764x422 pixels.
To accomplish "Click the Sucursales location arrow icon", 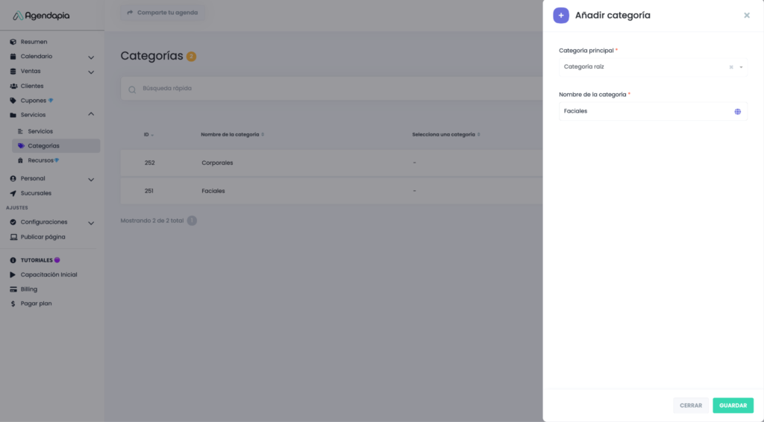I will 13,193.
